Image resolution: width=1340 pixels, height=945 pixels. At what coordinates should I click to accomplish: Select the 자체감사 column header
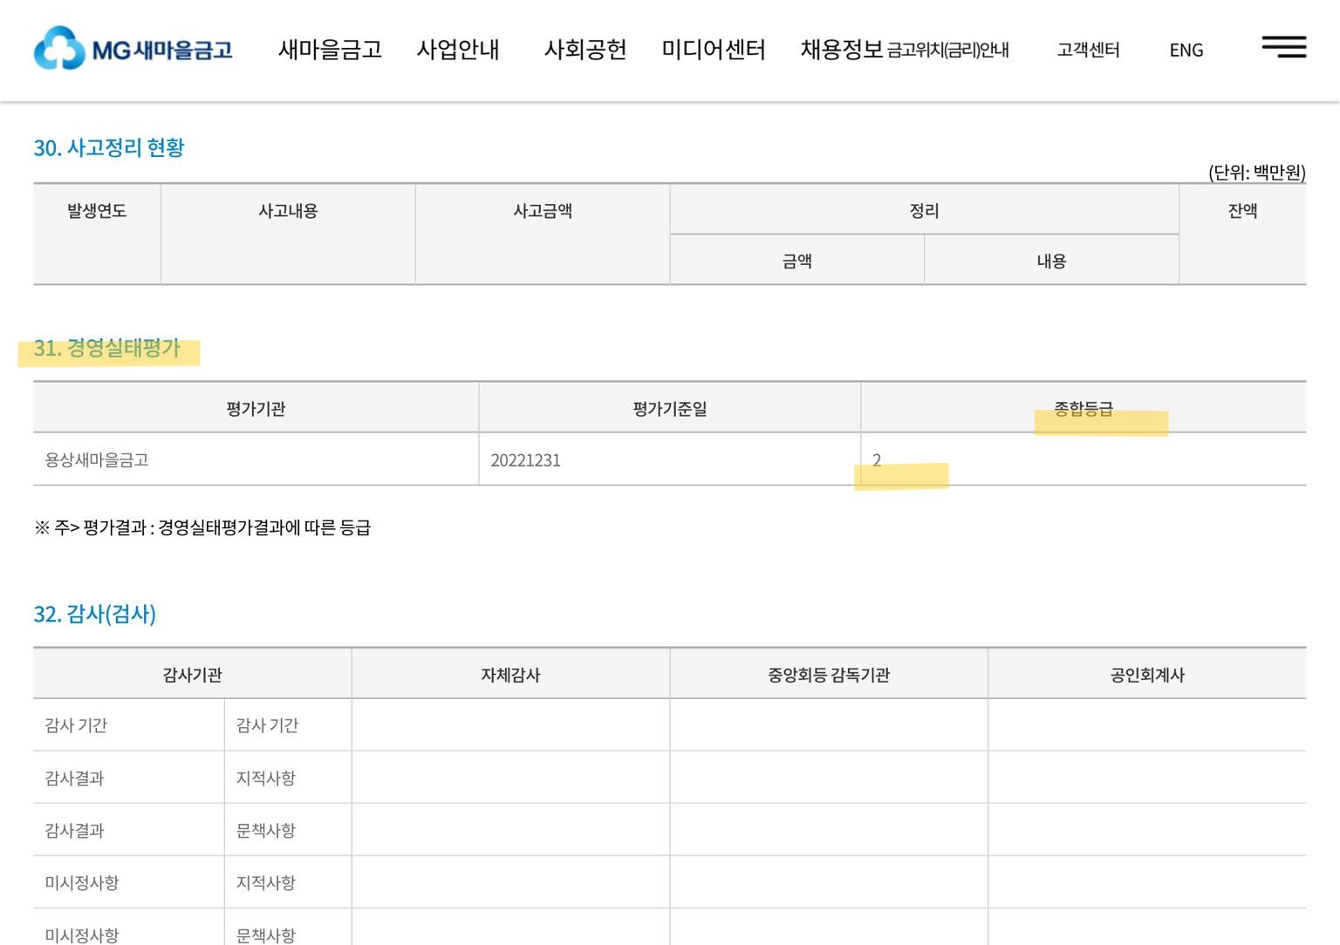click(x=509, y=673)
